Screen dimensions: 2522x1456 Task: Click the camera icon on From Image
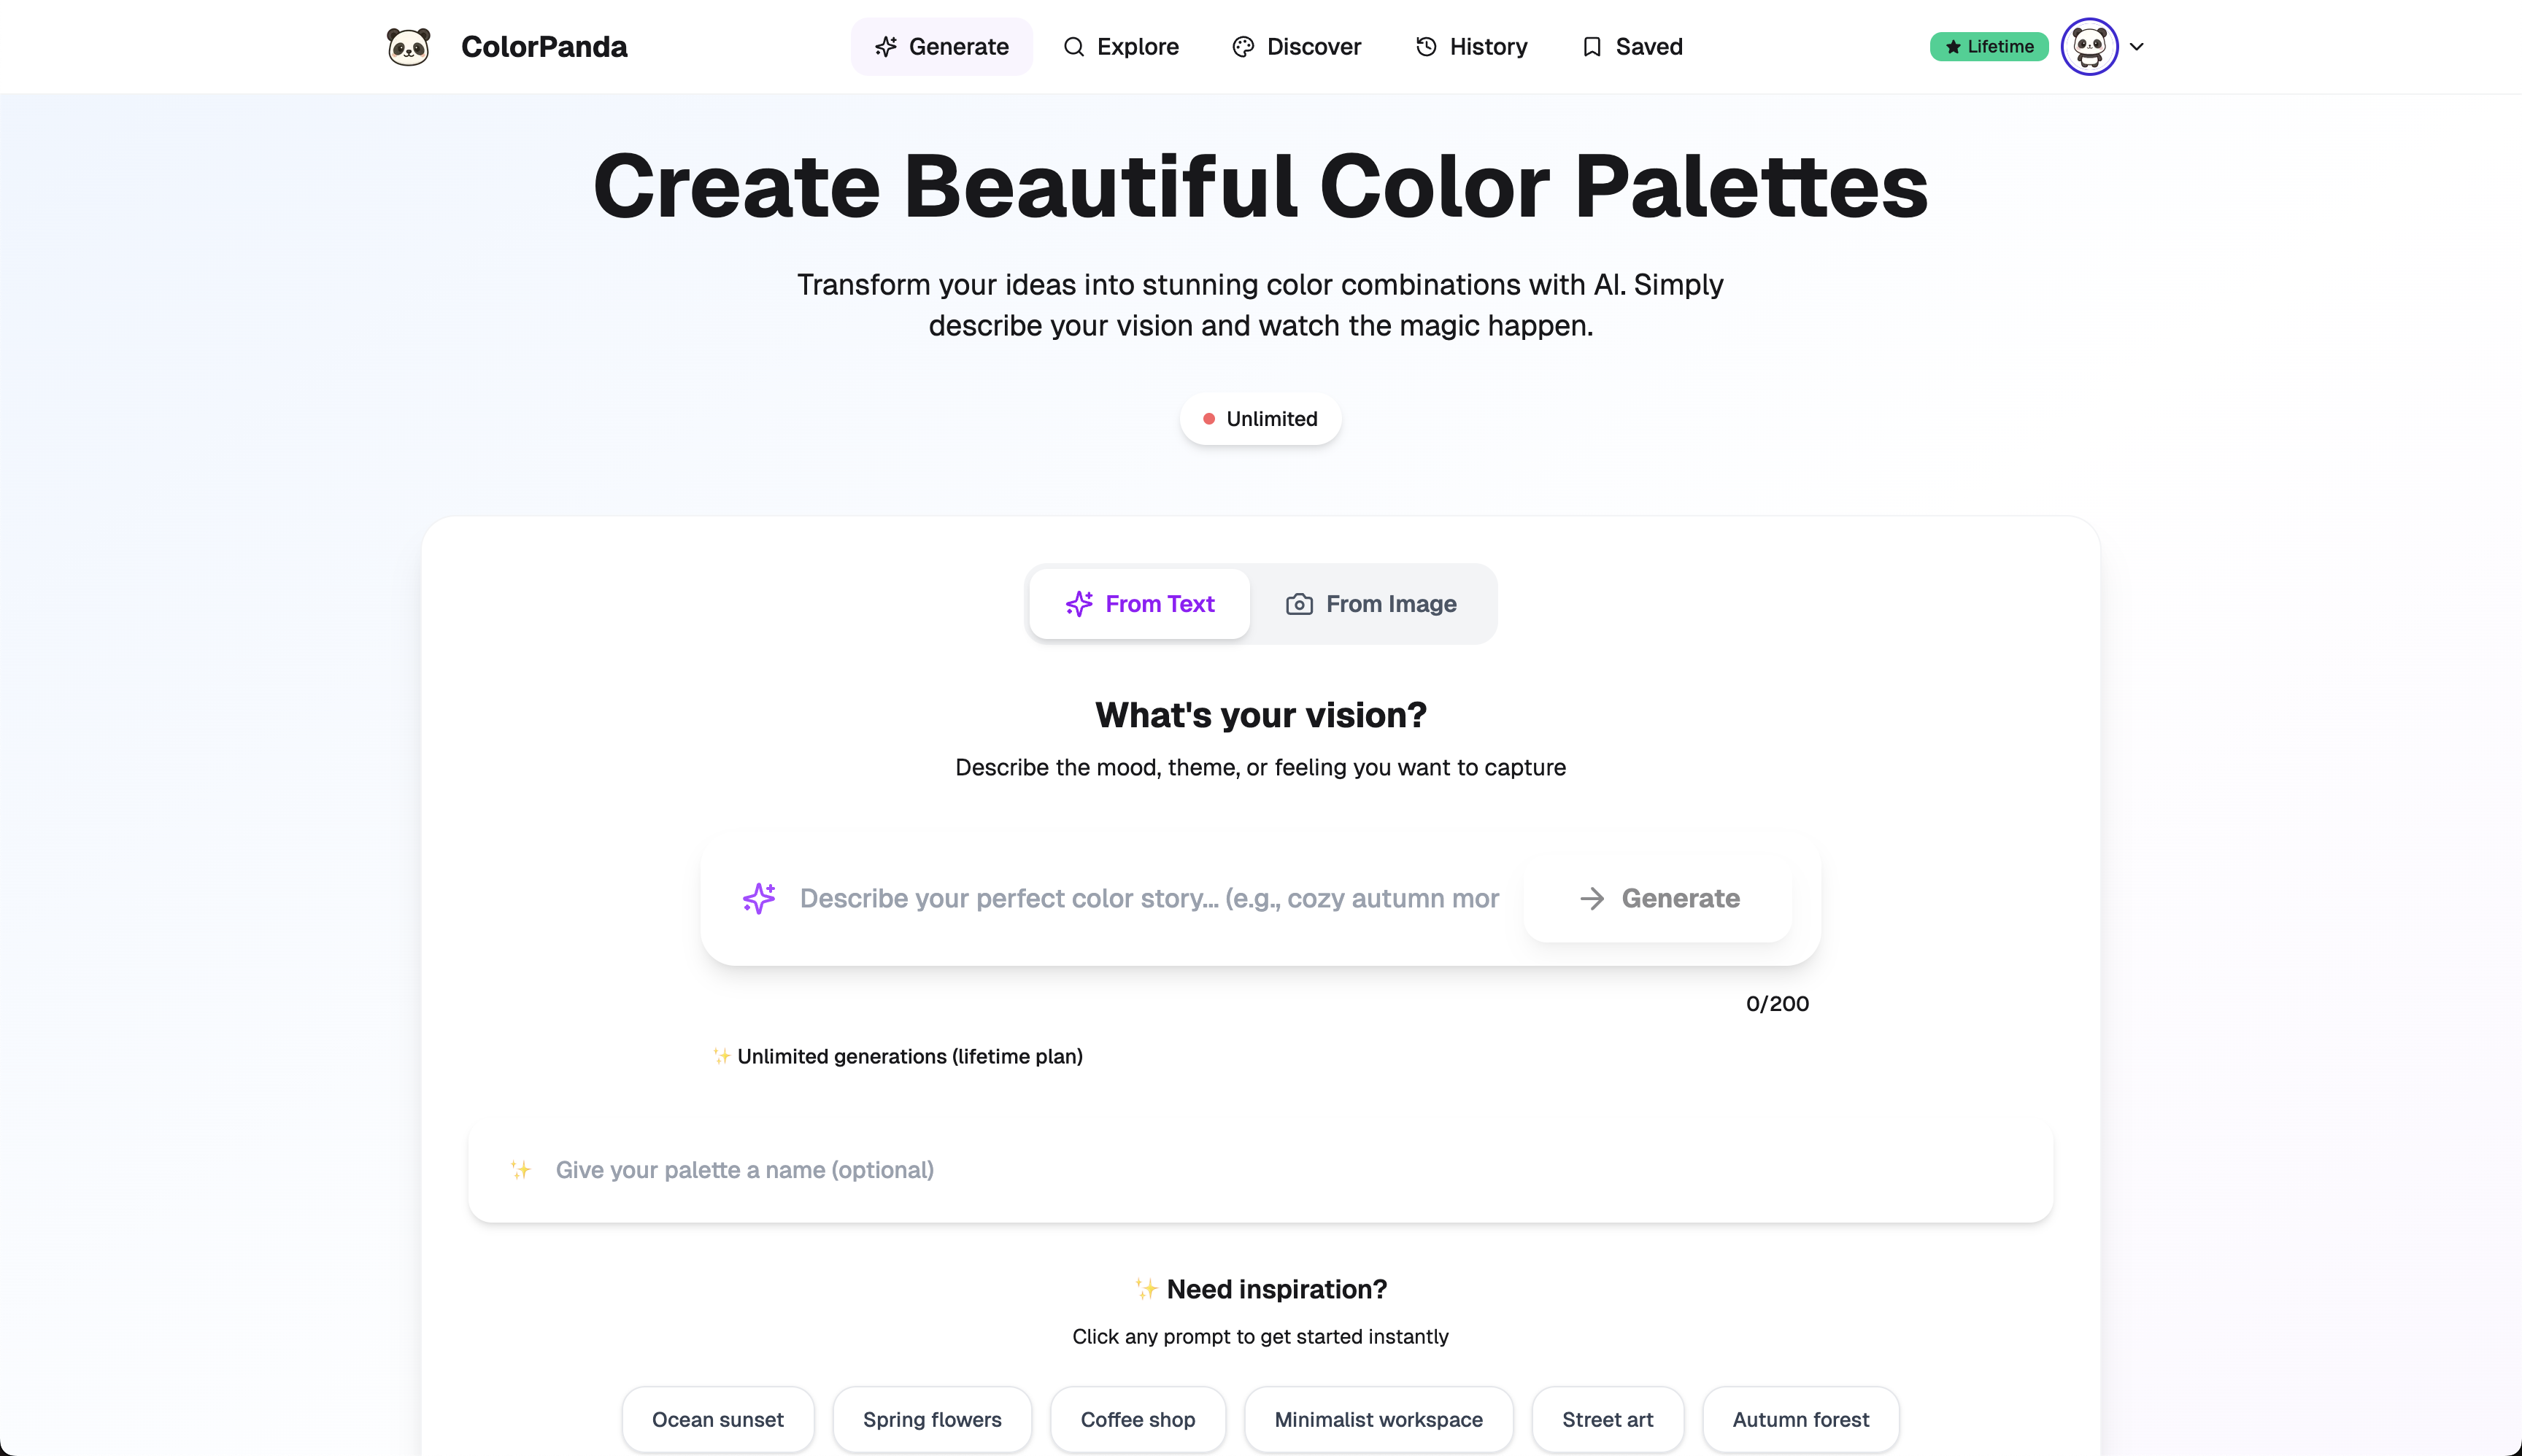point(1297,603)
